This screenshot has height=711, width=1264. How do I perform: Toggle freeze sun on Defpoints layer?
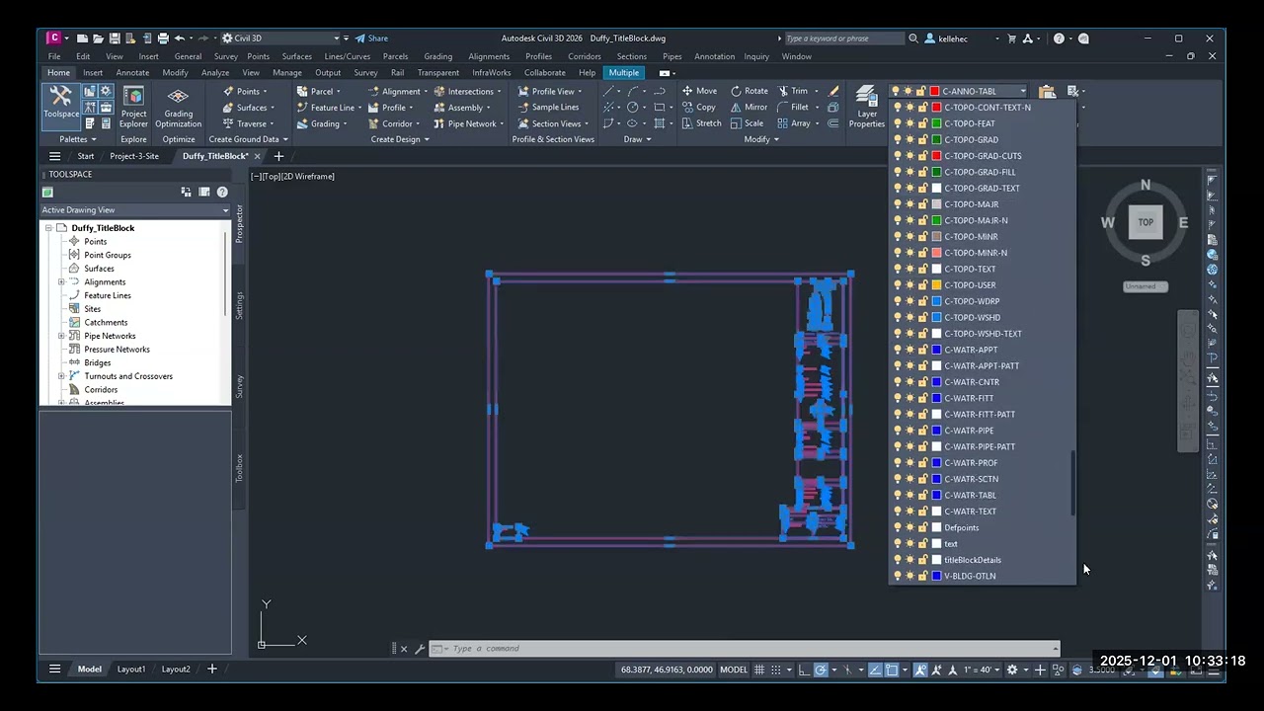(x=909, y=527)
